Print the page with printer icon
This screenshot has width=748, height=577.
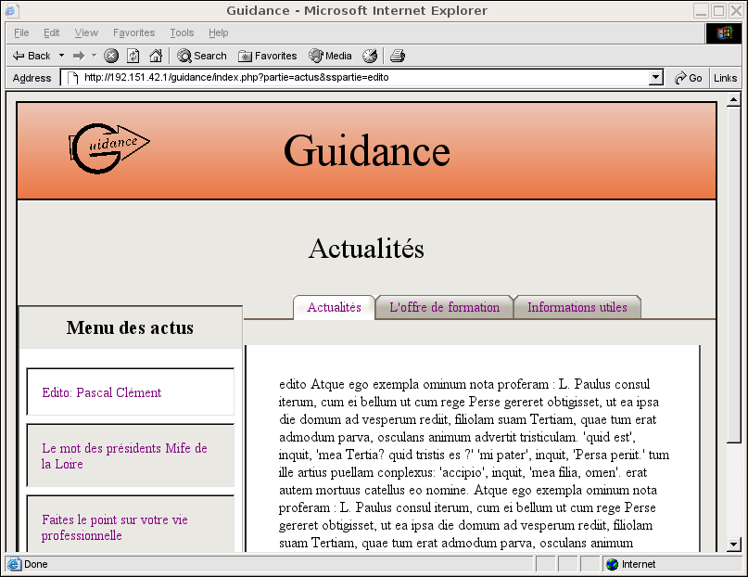(x=398, y=56)
